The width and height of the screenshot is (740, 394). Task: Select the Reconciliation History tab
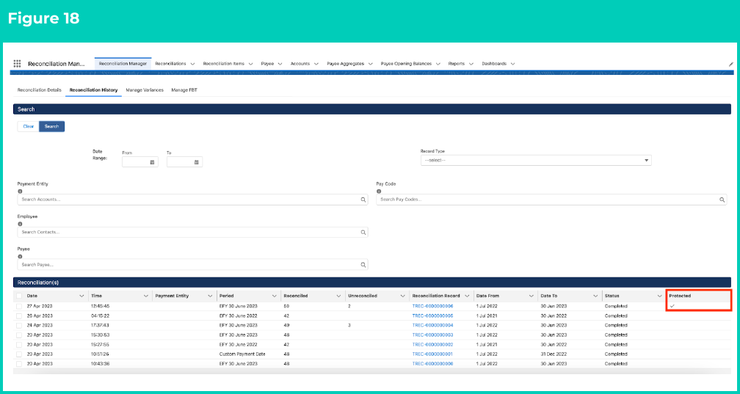point(93,90)
